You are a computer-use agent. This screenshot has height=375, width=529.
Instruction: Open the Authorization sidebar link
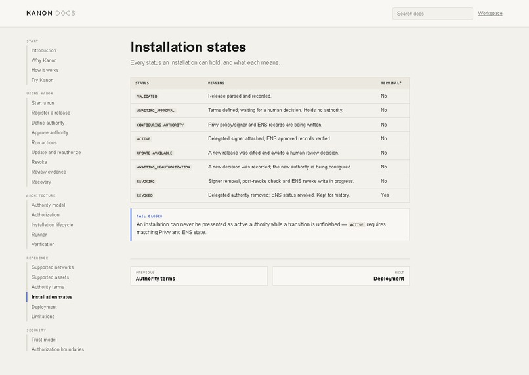(45, 214)
